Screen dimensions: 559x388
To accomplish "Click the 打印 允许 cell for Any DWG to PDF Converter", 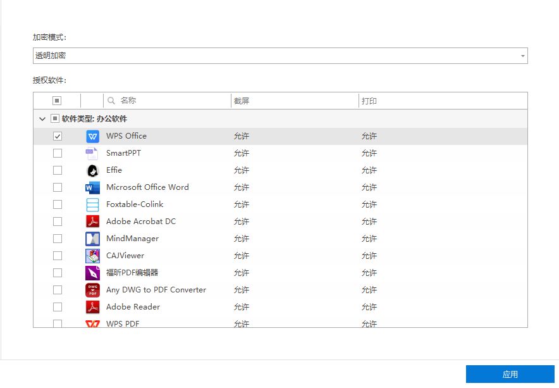I will click(369, 290).
